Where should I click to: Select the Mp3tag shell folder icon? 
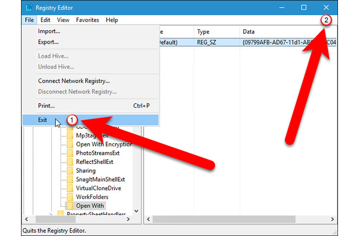point(70,136)
